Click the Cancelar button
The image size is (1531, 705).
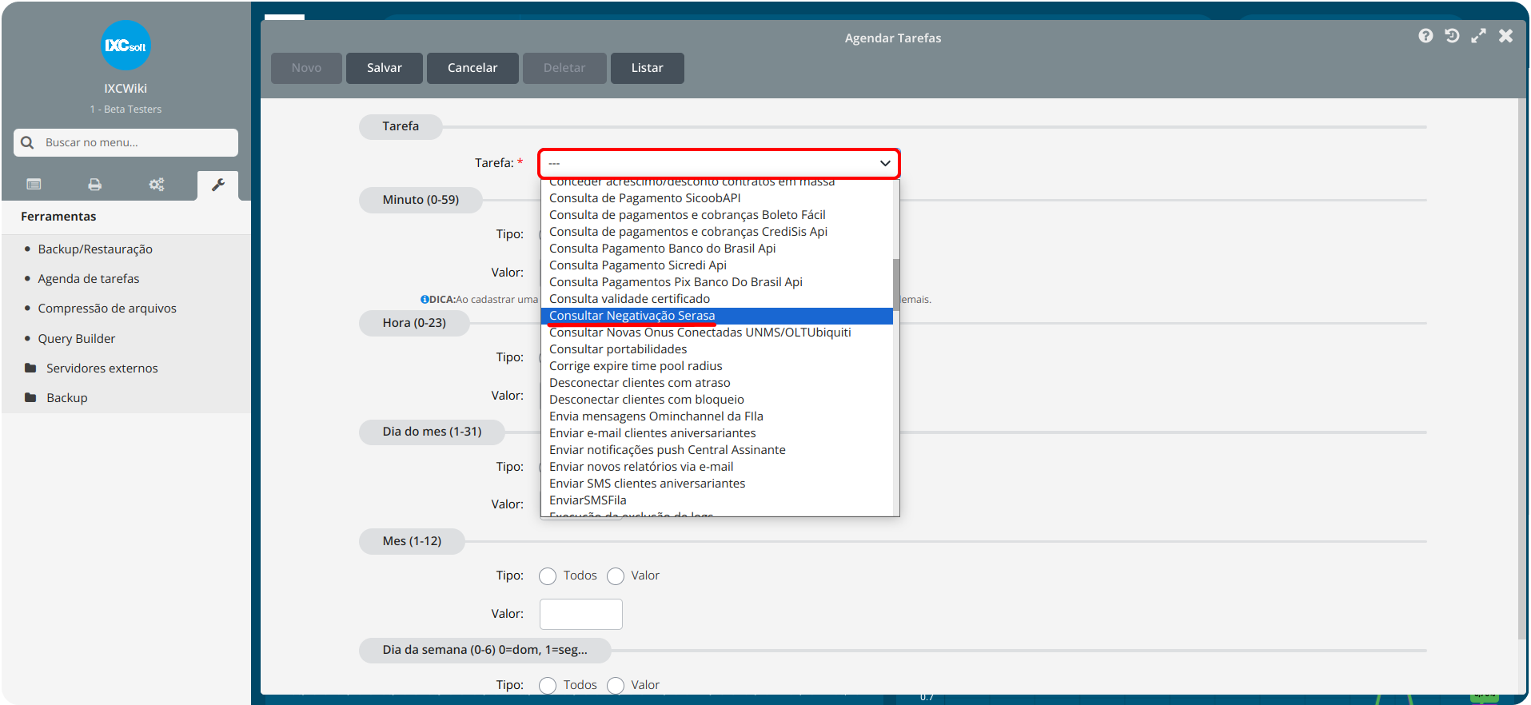pos(472,68)
